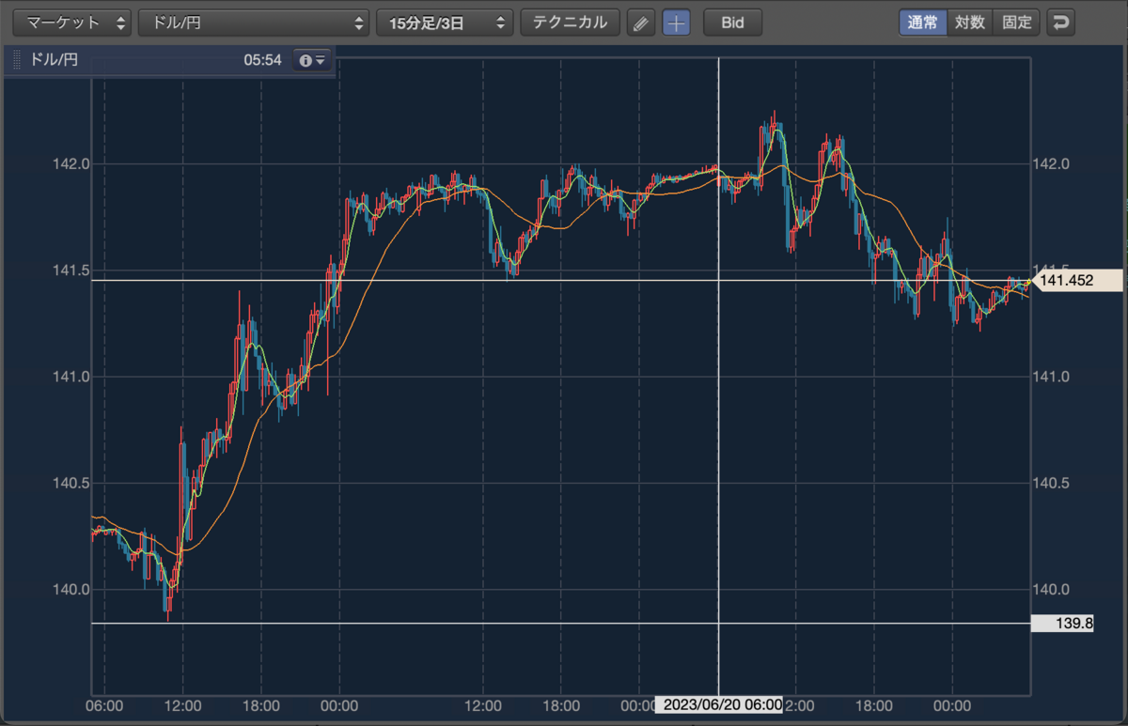Open the ドル/円 currency pair dropdown

[254, 23]
